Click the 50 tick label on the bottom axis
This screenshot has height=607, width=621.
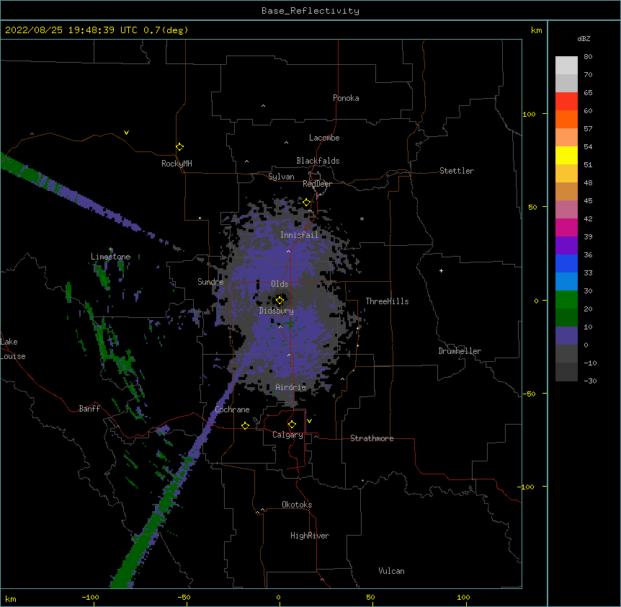coord(370,597)
